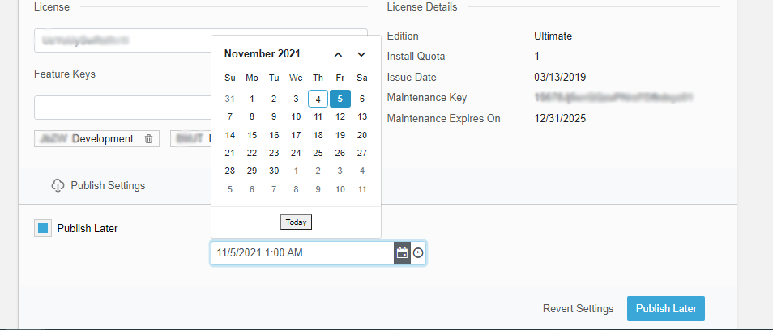Click the Today button in calendar
Viewport: 773px width, 330px height.
pyautogui.click(x=297, y=222)
